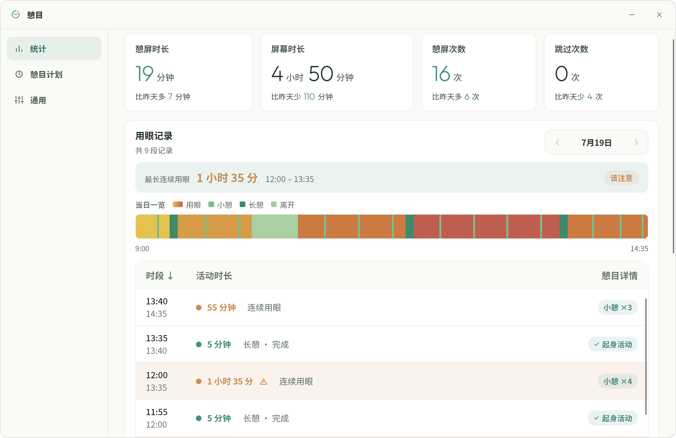Go to the previous day before 7月19日

coord(557,142)
